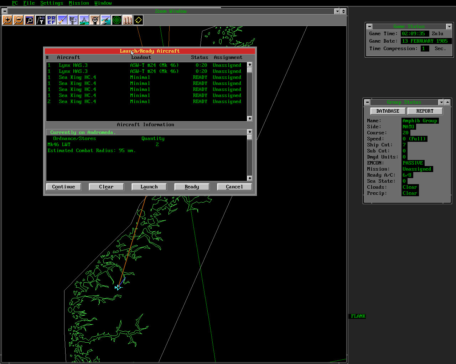Click the DATABASE button in Group Status

coord(388,111)
